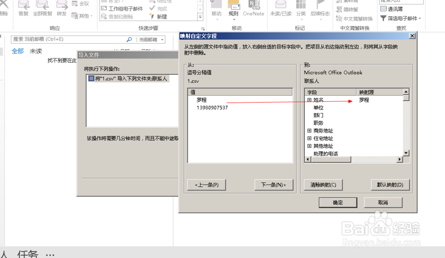Open the Current Mailbox (当前邮箱) scope dropdown

click(x=150, y=39)
